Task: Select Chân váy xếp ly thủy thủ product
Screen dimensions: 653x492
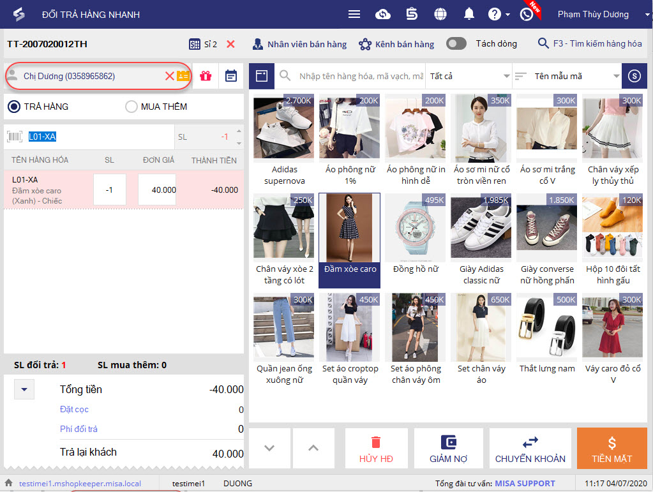Action: click(x=613, y=140)
